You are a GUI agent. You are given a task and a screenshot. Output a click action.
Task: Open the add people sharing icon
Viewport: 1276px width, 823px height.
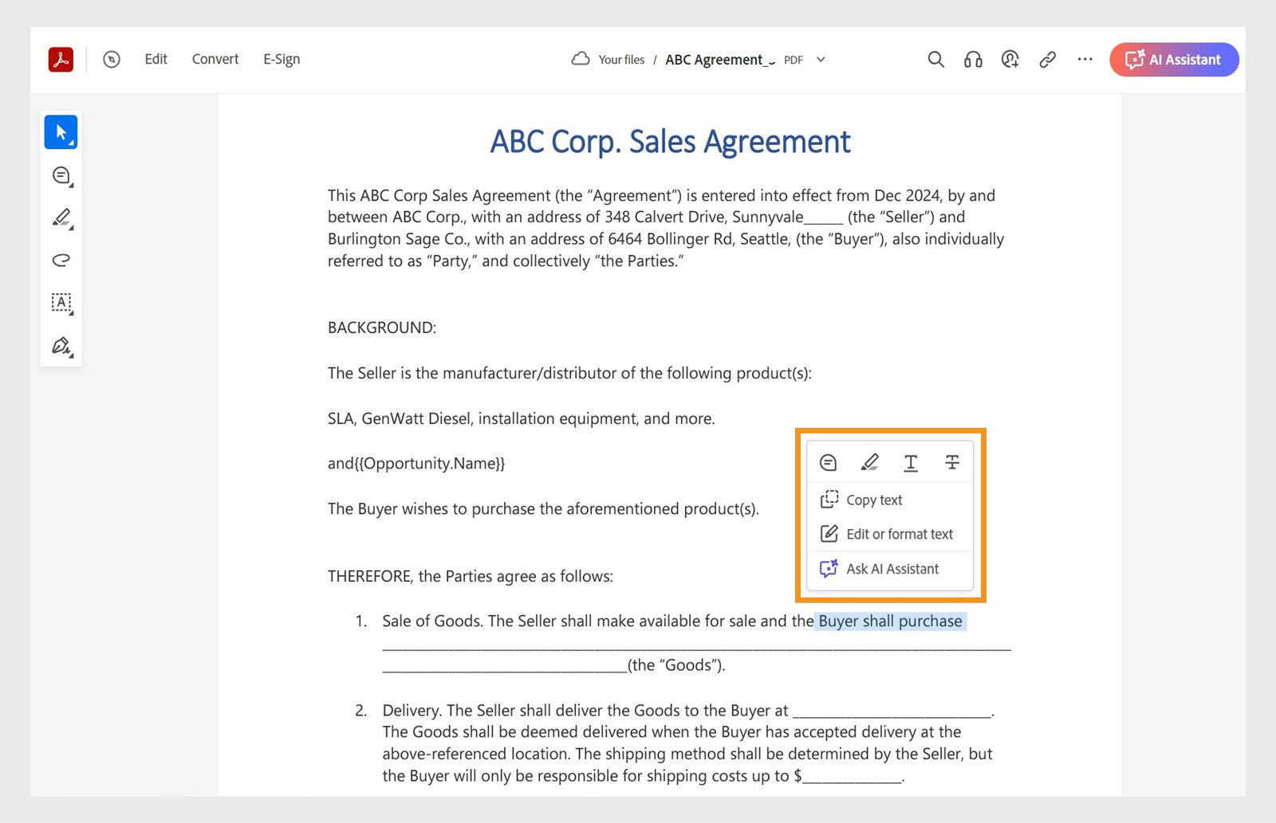tap(1010, 59)
